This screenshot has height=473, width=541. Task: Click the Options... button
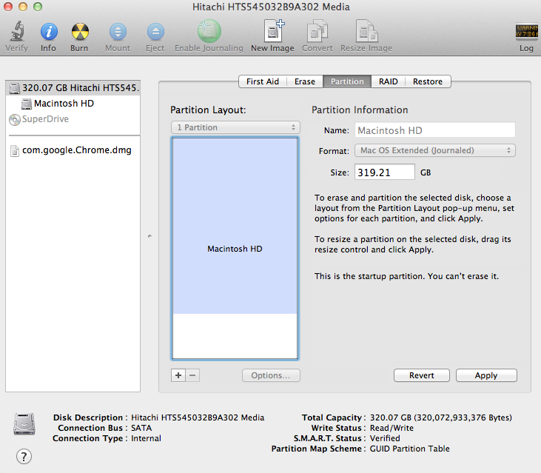tap(271, 375)
